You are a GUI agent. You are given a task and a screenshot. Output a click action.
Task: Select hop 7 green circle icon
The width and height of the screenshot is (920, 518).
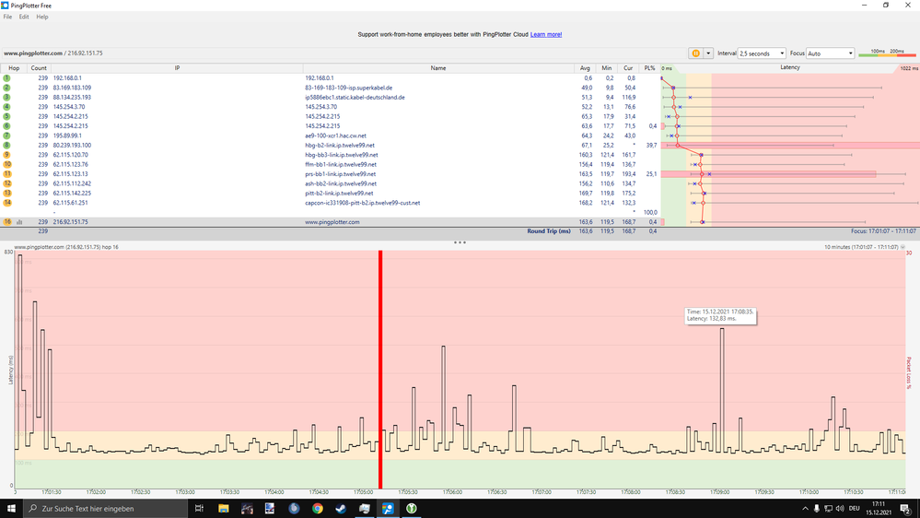[x=7, y=135]
